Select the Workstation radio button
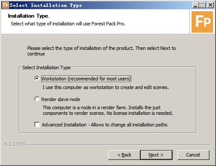This screenshot has height=166, width=216. (37, 78)
